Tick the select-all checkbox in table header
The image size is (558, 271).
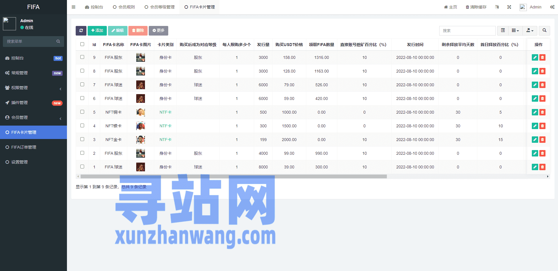82,44
